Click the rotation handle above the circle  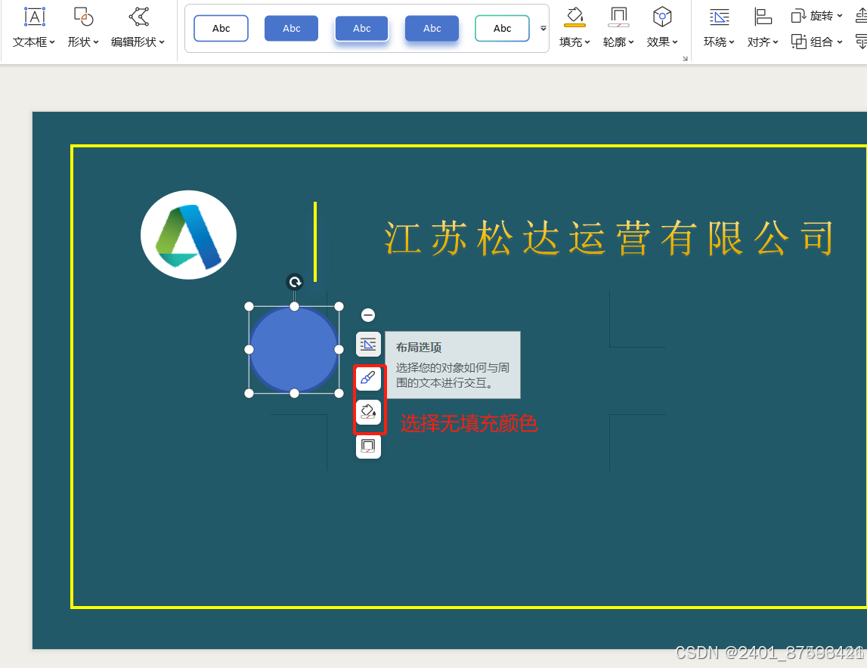tap(295, 282)
